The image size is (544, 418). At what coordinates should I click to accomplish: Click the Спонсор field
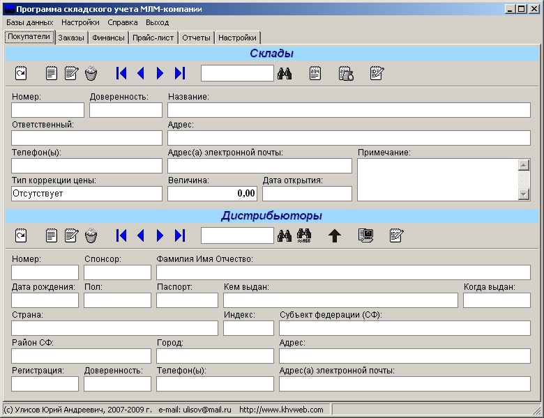[118, 272]
